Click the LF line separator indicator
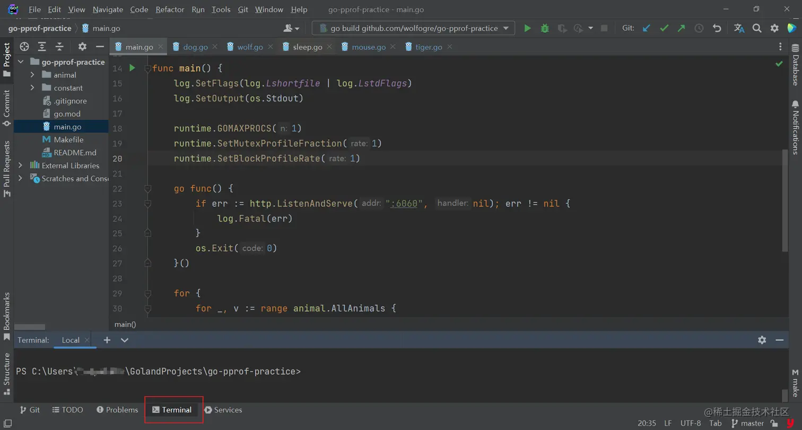Image resolution: width=802 pixels, height=430 pixels. [x=668, y=424]
